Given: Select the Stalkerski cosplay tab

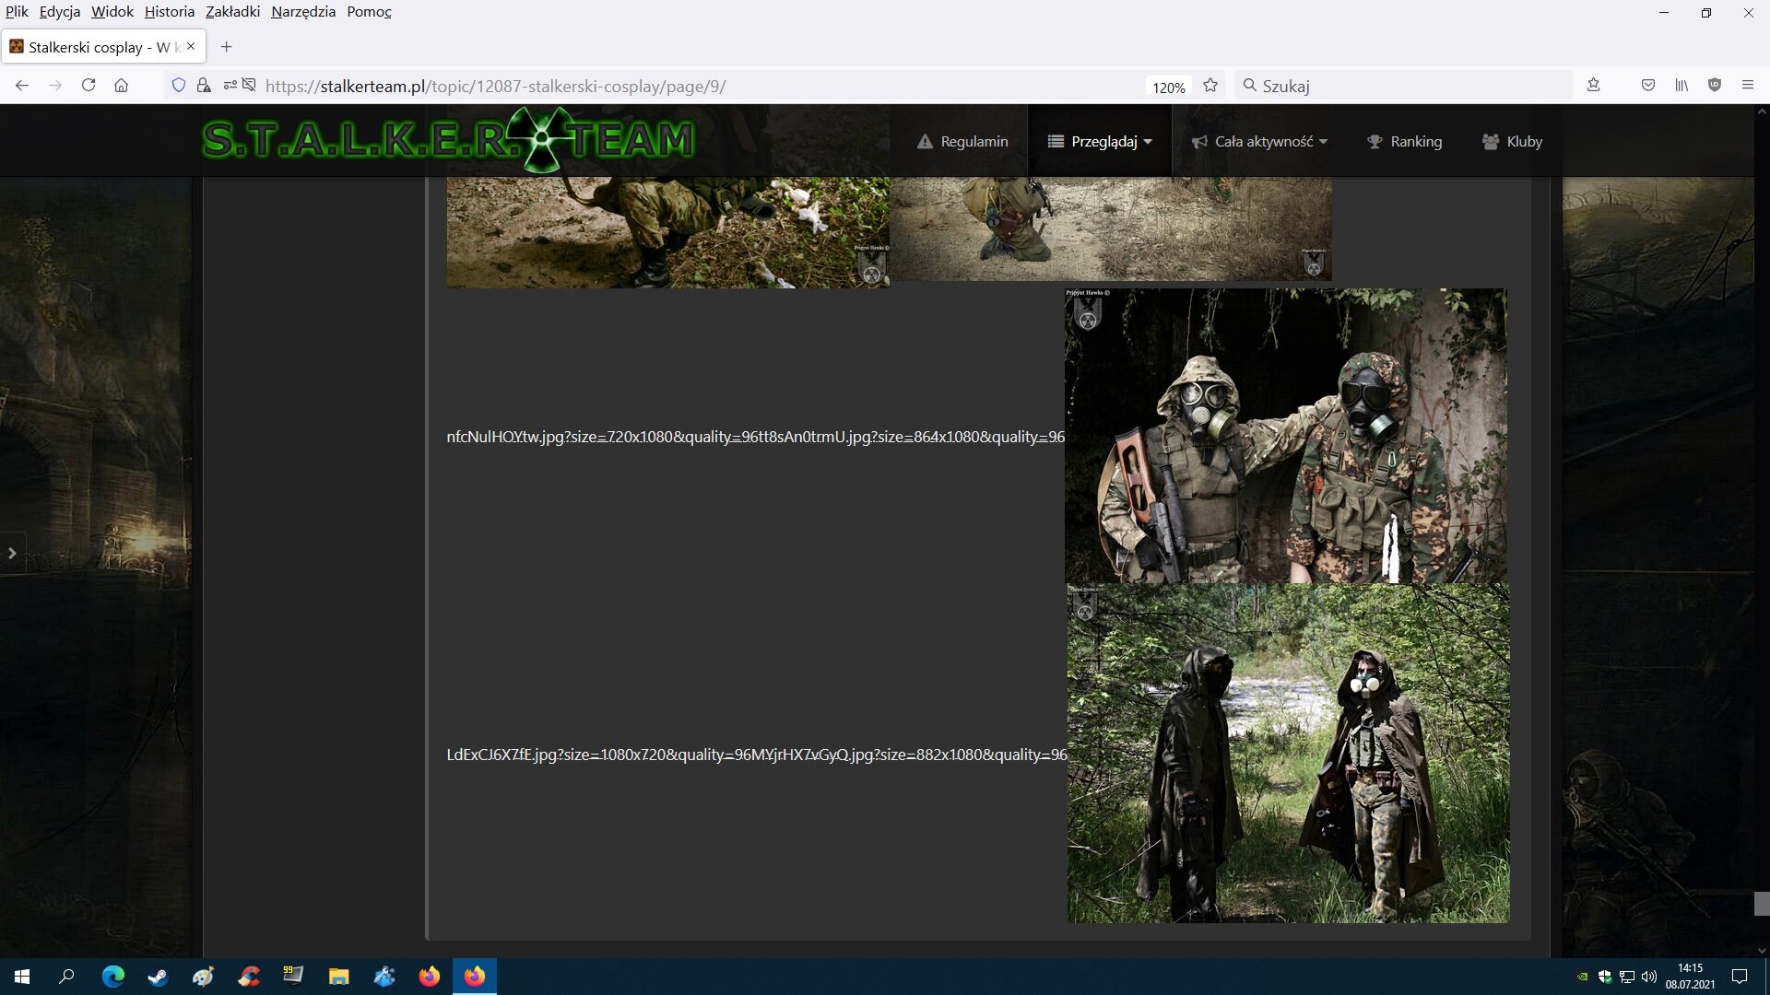Looking at the screenshot, I should [x=103, y=47].
